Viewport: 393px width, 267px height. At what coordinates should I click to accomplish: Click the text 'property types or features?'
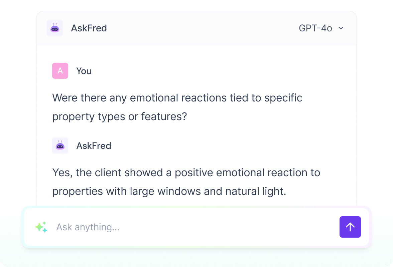click(119, 116)
